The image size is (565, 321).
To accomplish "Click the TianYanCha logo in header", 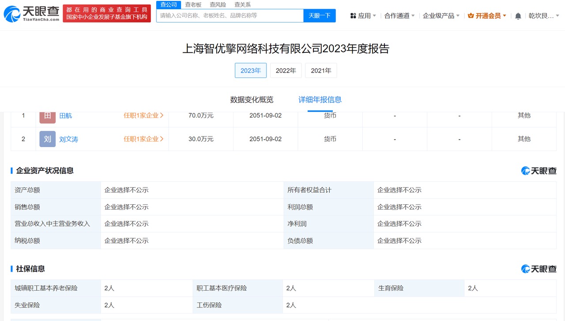I will (31, 14).
